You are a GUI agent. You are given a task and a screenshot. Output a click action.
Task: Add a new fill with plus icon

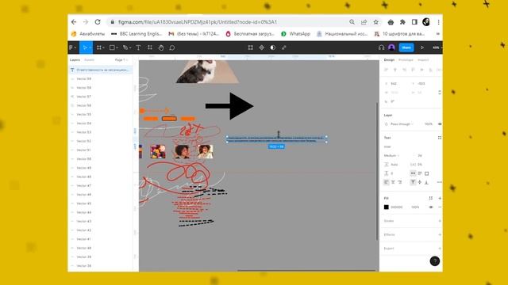coord(440,198)
